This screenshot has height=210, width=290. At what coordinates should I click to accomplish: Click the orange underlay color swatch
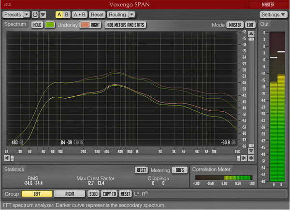(x=84, y=25)
